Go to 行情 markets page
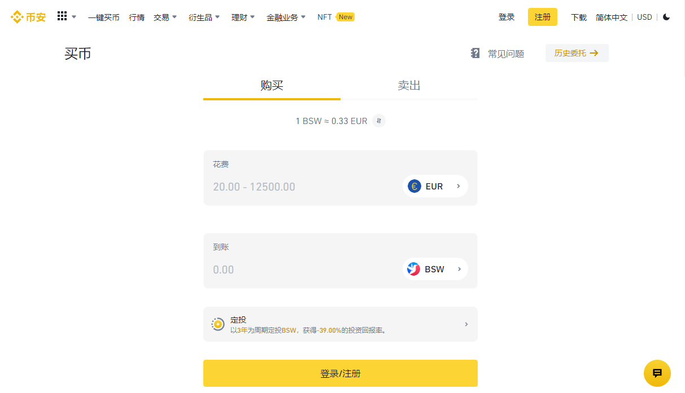This screenshot has height=393, width=685. (137, 17)
